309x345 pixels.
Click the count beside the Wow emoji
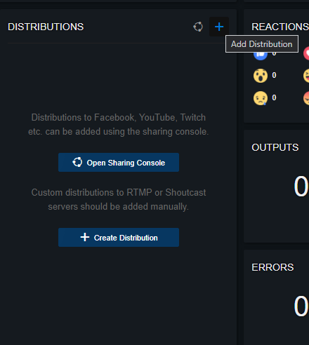click(274, 75)
